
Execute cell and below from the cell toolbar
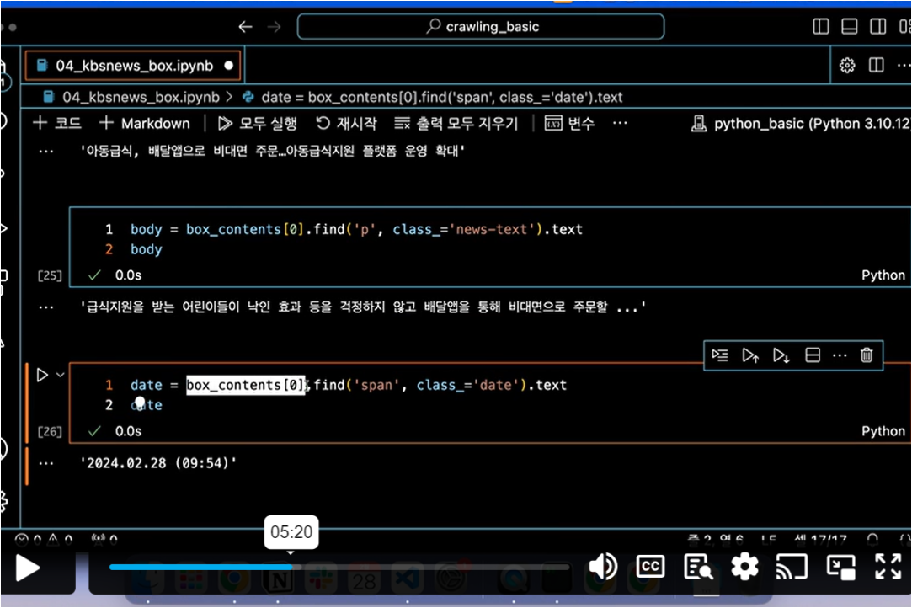(781, 355)
